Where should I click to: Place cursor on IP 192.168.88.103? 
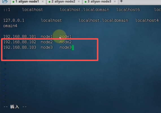coord(20,47)
